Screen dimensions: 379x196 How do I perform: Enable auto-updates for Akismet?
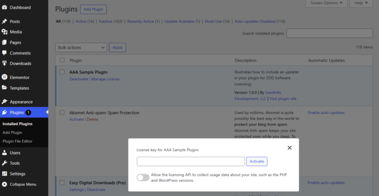(x=326, y=112)
